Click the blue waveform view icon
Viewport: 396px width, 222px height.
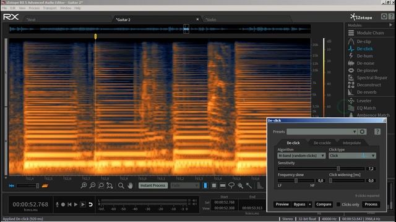[12, 186]
